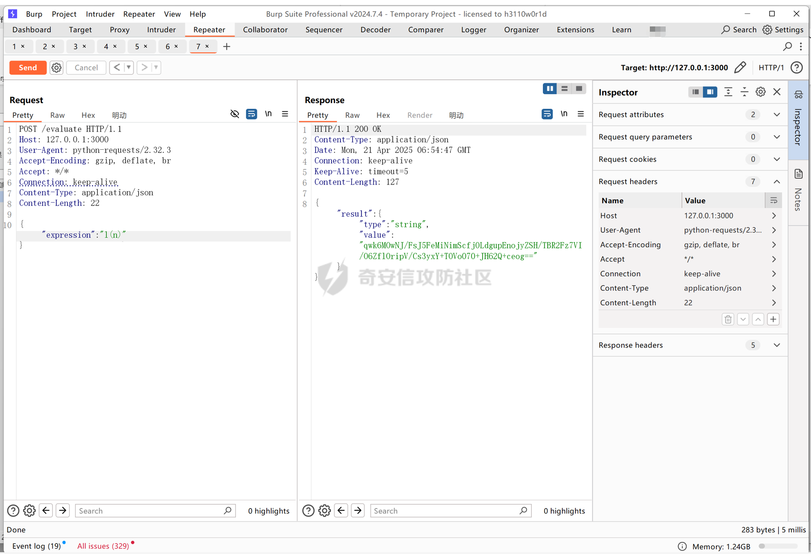The image size is (811, 554).
Task: Edit target with the pencil icon
Action: [740, 67]
